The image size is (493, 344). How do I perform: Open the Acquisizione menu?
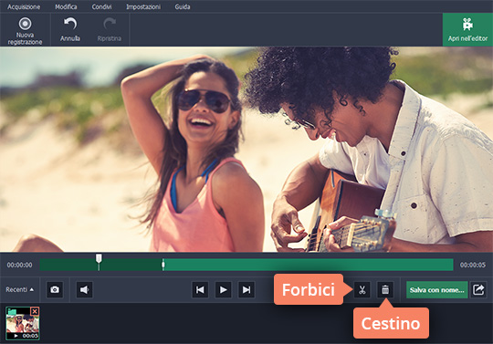point(24,6)
